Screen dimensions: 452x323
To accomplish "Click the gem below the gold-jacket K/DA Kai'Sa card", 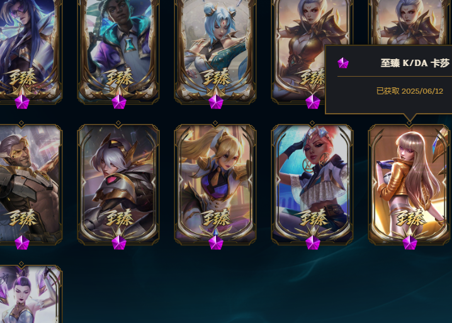I will click(410, 243).
